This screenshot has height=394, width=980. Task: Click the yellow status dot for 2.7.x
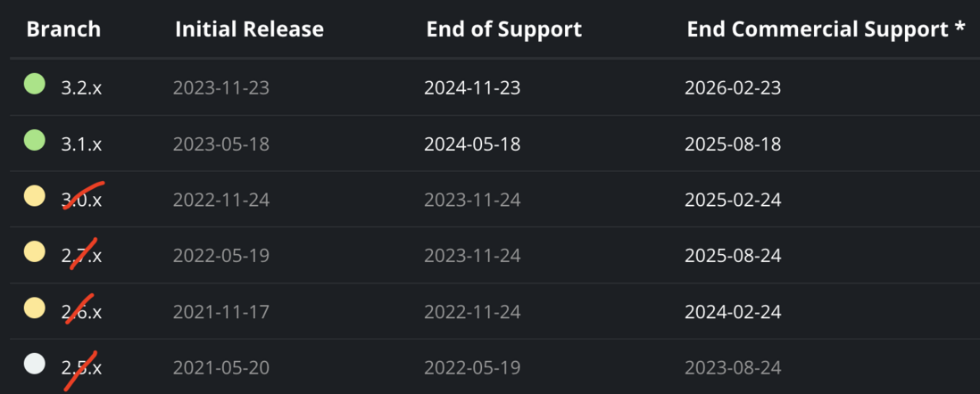(35, 251)
